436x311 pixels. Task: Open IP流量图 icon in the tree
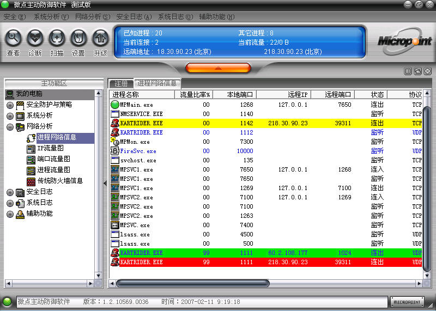(31, 149)
